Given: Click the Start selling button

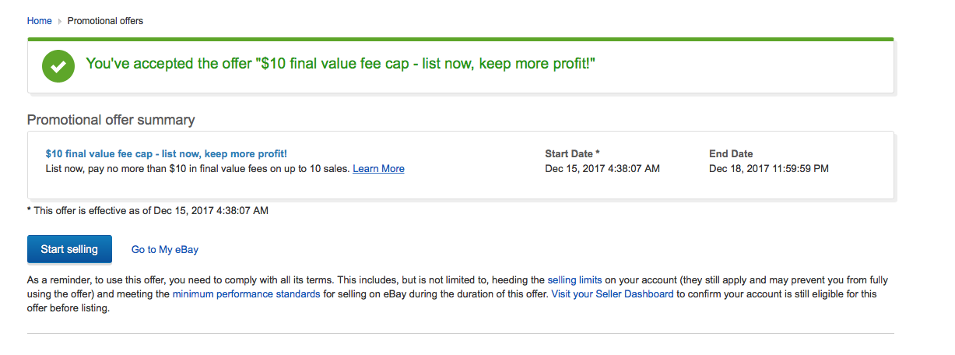Looking at the screenshot, I should 69,249.
